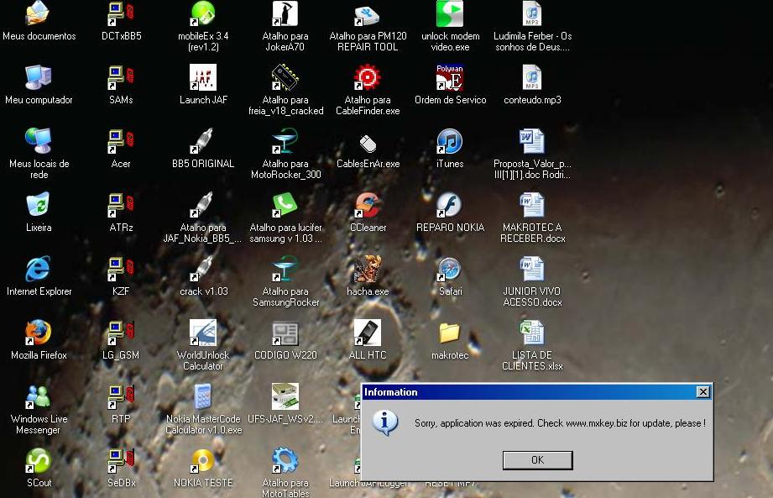773x498 pixels.
Task: Select the SAMs shortcut icon
Action: coord(121,77)
